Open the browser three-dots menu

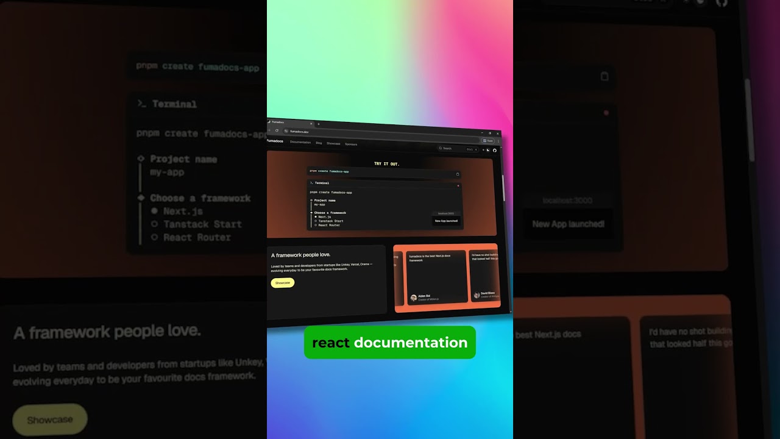[498, 141]
